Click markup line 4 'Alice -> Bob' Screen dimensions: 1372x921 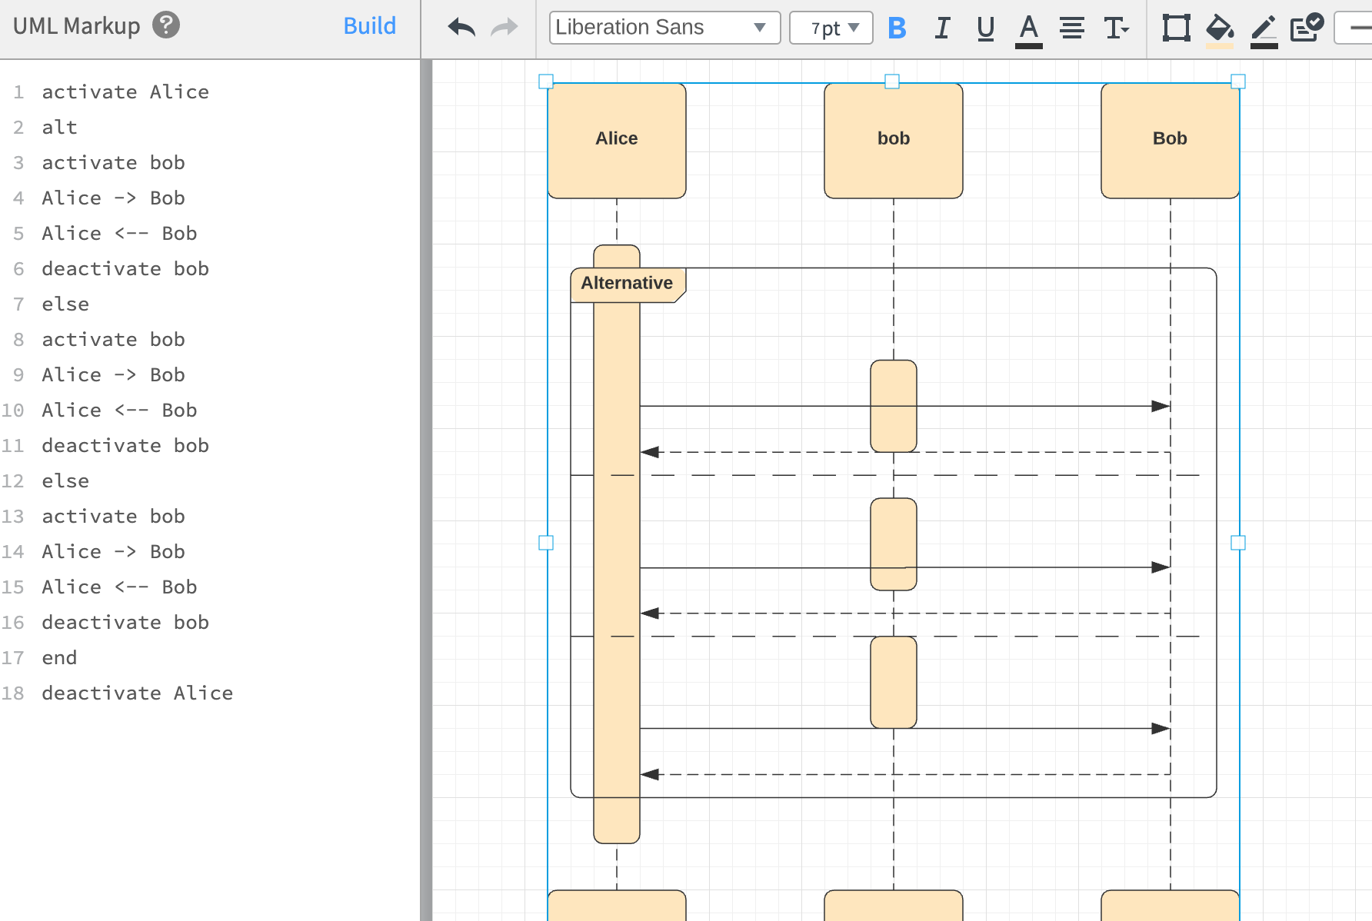(113, 198)
